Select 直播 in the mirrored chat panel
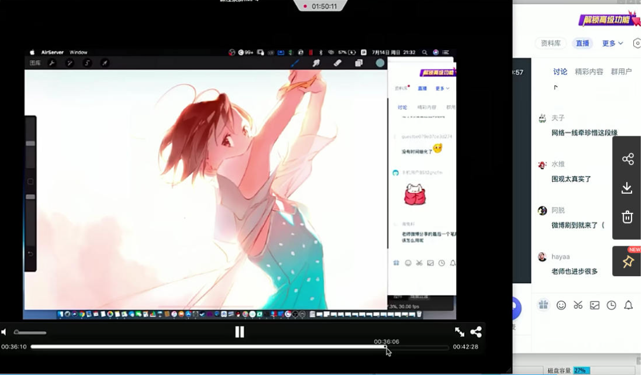Screen dimensions: 642x375 [422, 88]
